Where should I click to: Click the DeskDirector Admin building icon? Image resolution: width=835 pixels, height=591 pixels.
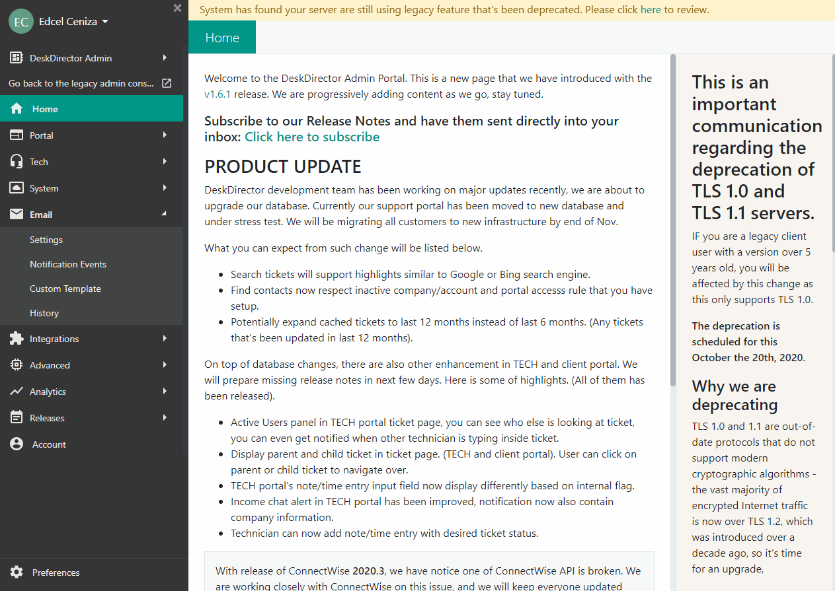[x=17, y=58]
